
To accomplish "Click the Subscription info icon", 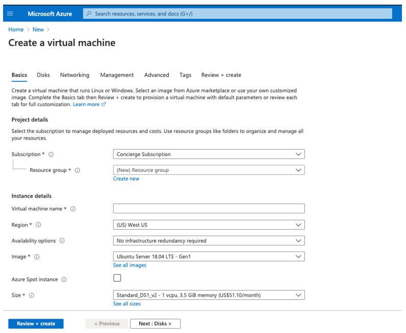I will point(51,154).
